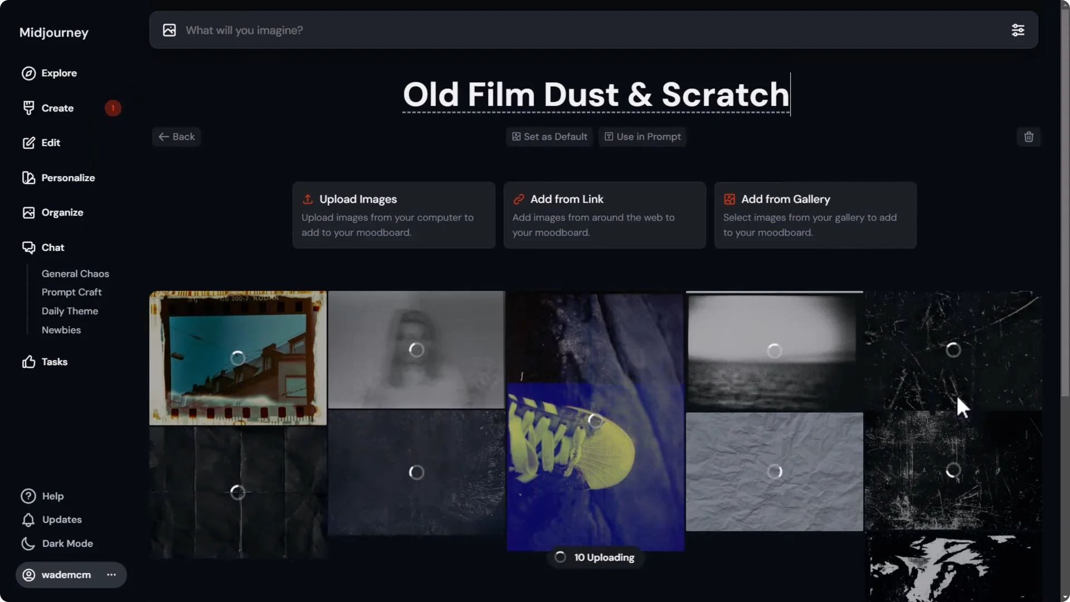Open the Edit tool icon
The width and height of the screenshot is (1070, 602).
(x=28, y=143)
